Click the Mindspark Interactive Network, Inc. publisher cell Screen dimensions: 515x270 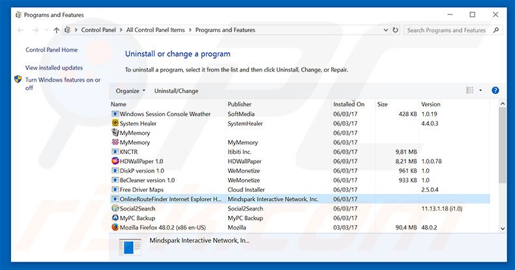273,199
